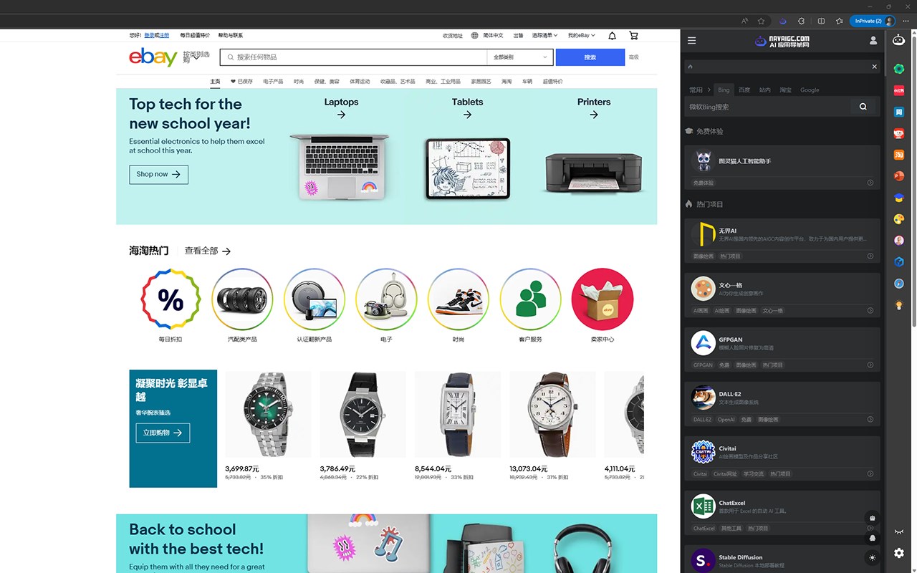The width and height of the screenshot is (917, 573).
Task: Open the orange Taobao sidebar icon
Action: pos(899,155)
